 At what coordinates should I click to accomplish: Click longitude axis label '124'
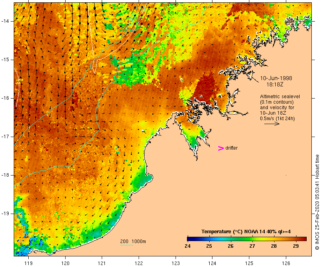point(212,263)
